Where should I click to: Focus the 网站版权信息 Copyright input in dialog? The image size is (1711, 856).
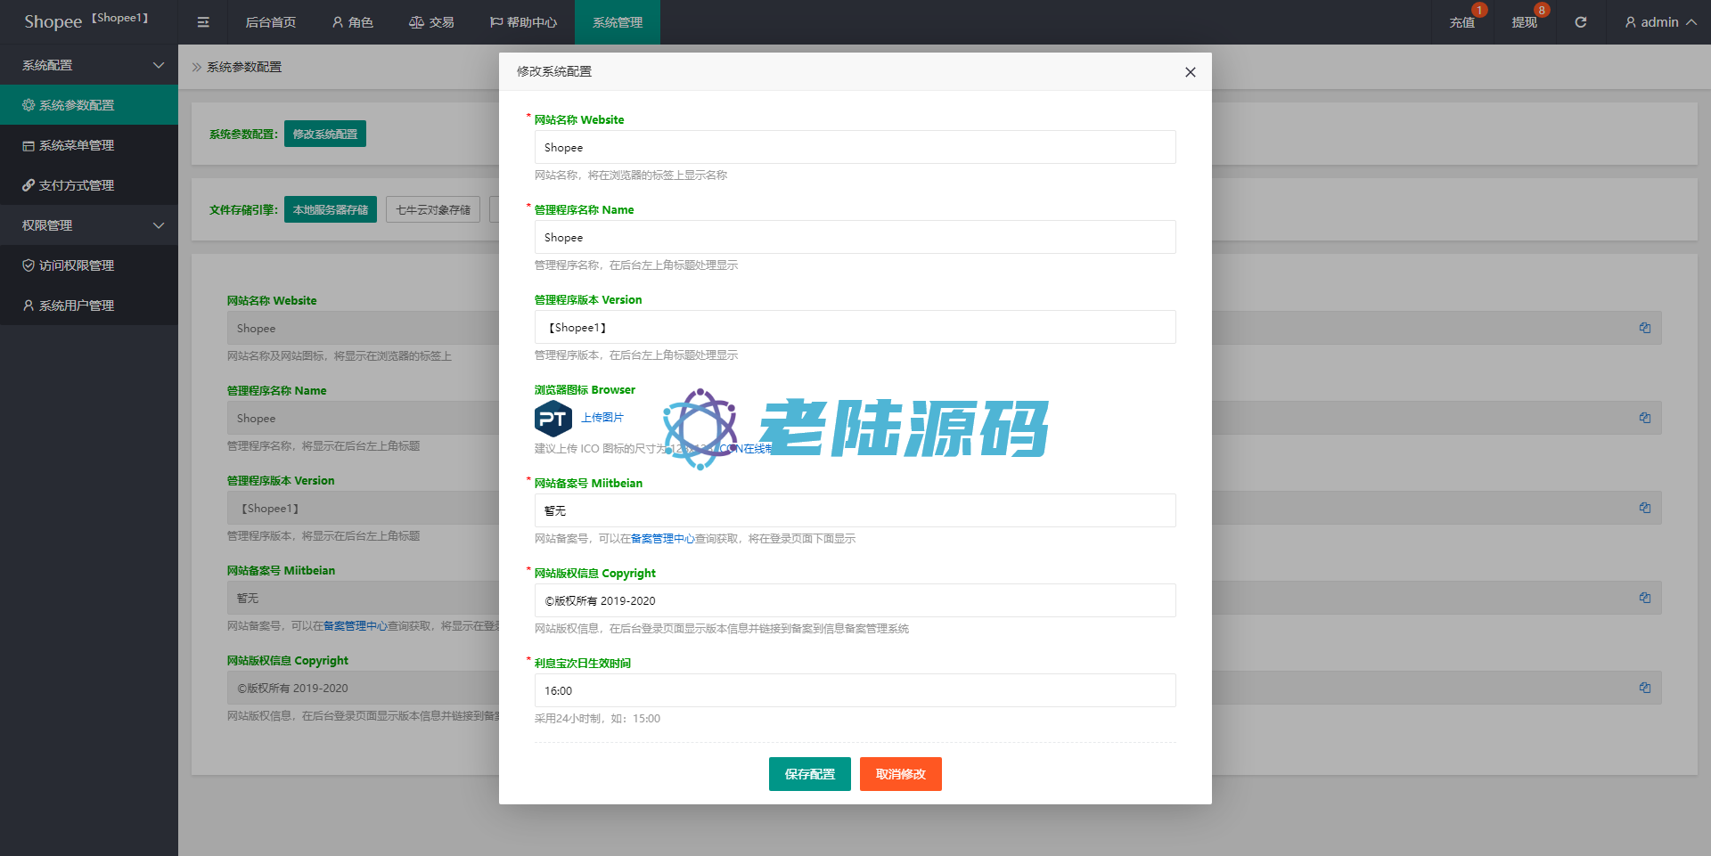tap(855, 600)
